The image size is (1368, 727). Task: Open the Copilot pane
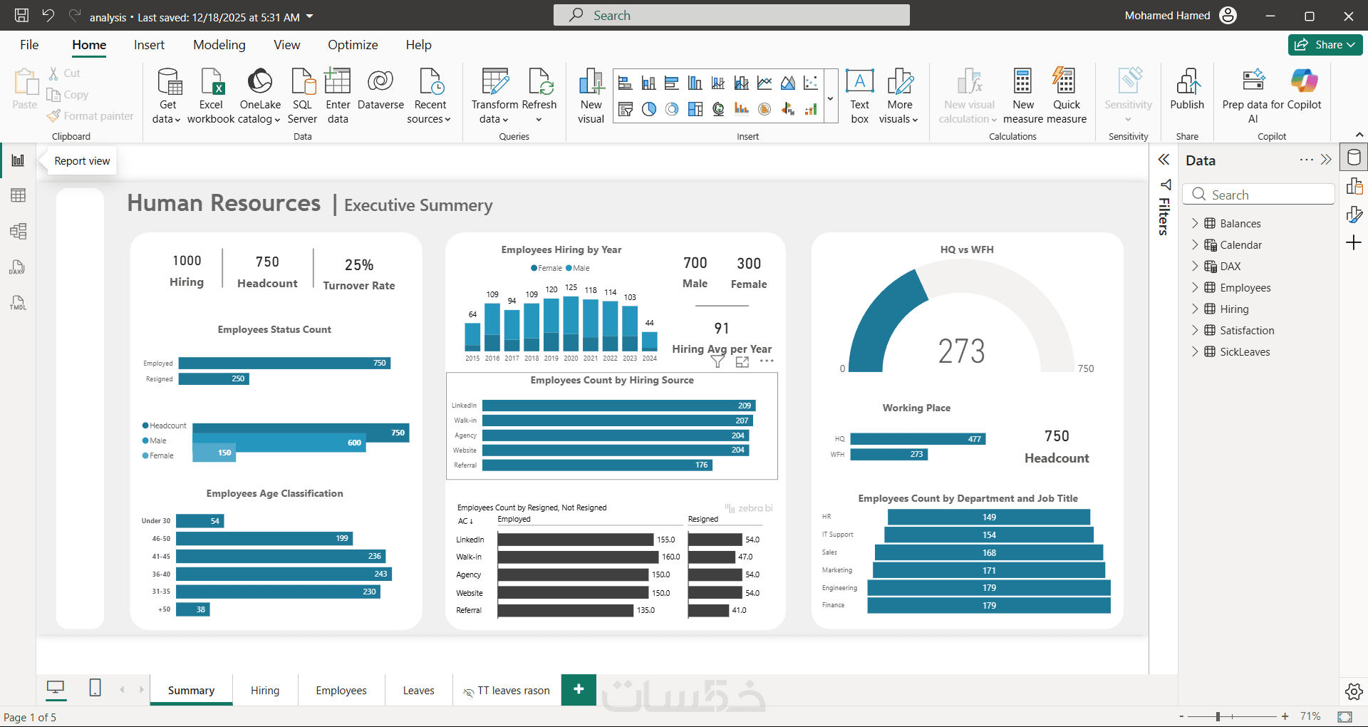[x=1304, y=89]
